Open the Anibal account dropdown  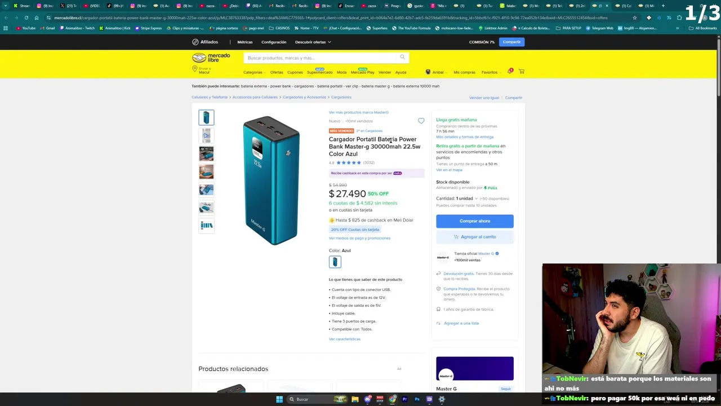click(x=439, y=72)
